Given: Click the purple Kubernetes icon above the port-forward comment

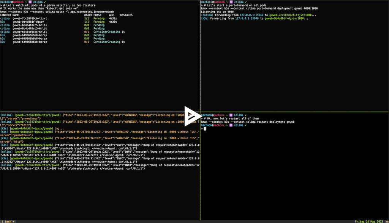Looking at the screenshot, I should click(231, 2).
